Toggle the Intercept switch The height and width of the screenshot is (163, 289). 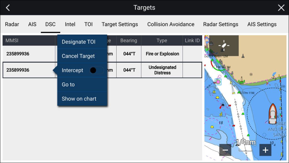(96, 70)
